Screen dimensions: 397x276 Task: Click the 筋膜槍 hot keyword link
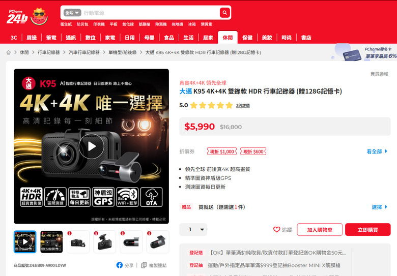[145, 24]
